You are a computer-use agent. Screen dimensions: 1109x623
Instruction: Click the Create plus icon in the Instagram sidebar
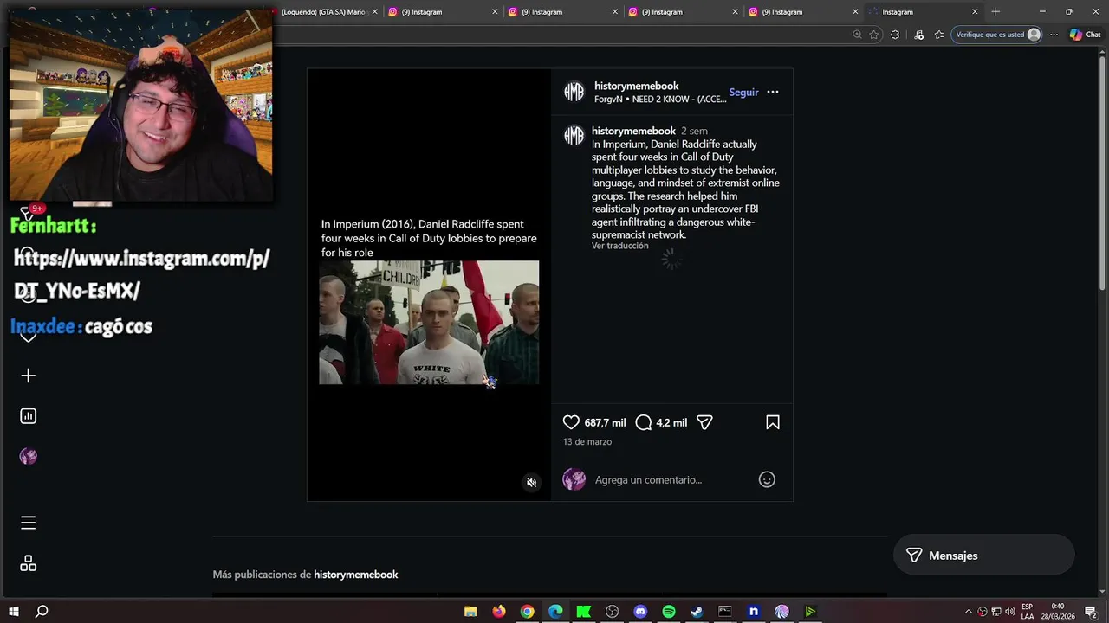click(28, 376)
